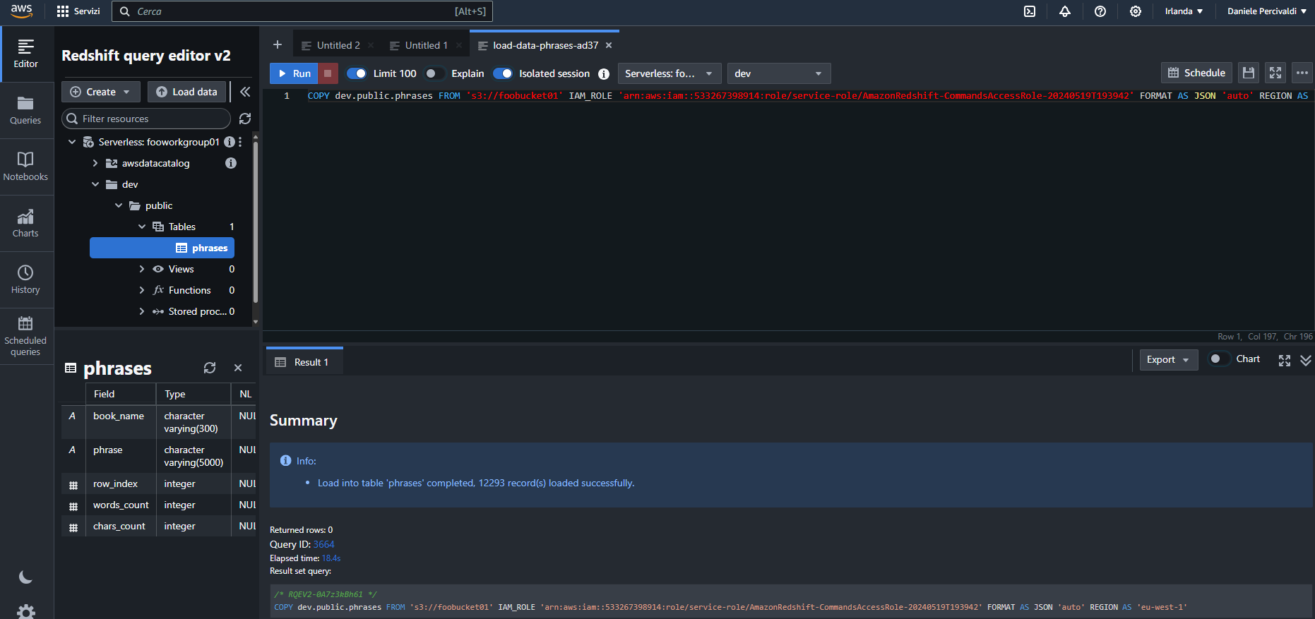Open the Servizi services grid menu

tap(78, 11)
